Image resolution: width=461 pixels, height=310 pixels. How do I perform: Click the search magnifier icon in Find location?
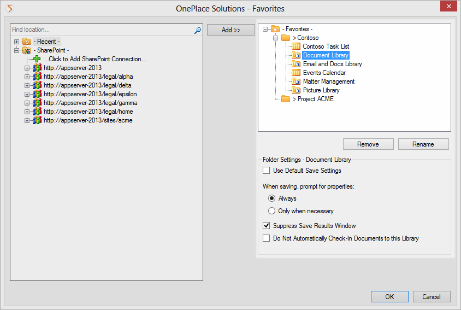(198, 30)
